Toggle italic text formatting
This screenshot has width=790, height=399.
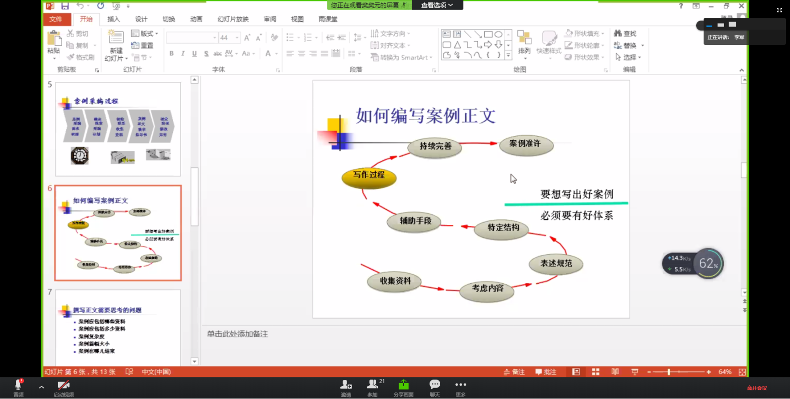[183, 53]
